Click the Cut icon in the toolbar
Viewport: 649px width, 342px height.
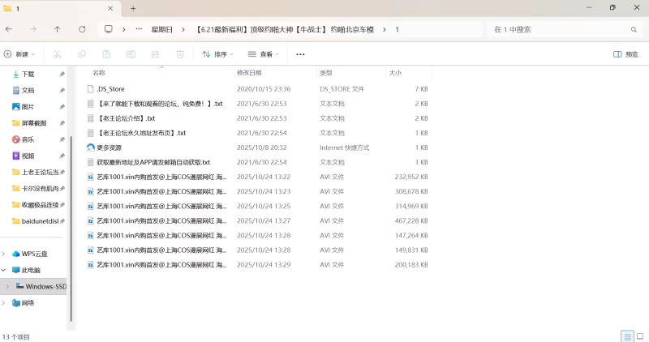tap(57, 54)
